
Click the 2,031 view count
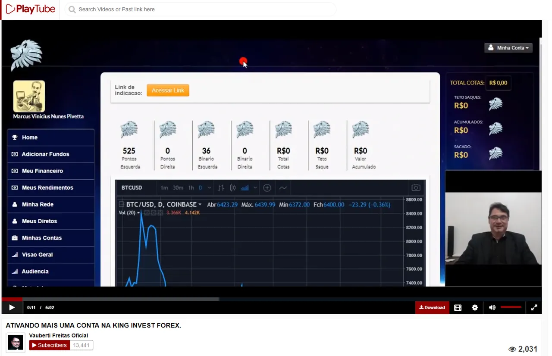click(x=528, y=349)
